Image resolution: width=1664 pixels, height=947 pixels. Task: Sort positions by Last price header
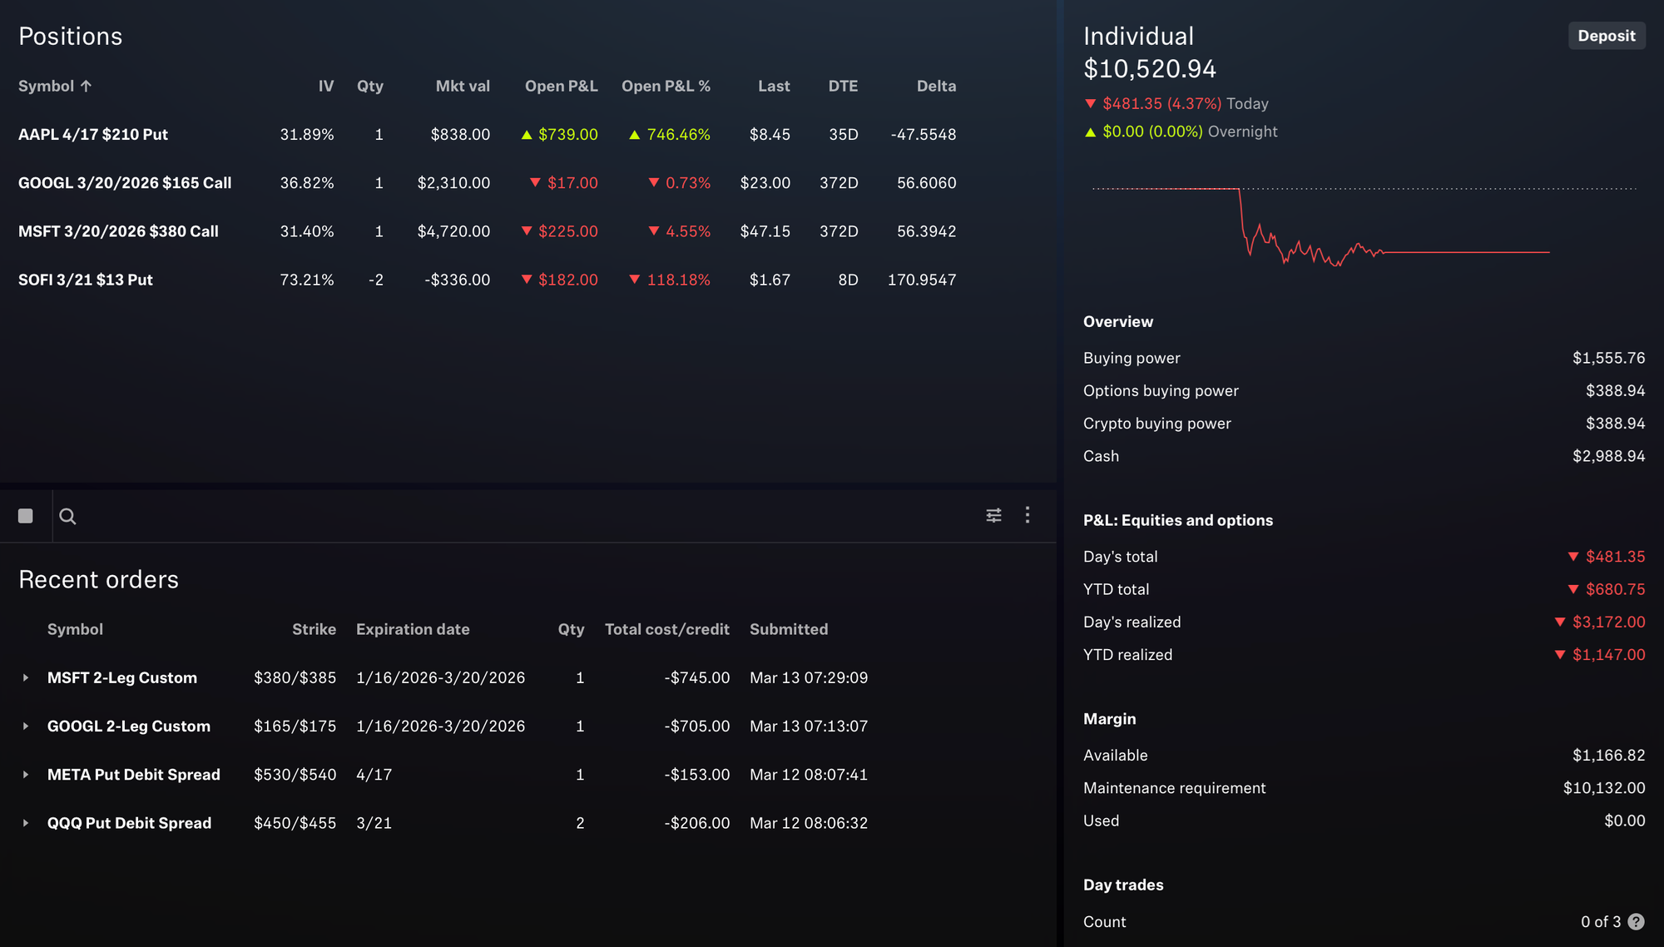click(x=774, y=86)
